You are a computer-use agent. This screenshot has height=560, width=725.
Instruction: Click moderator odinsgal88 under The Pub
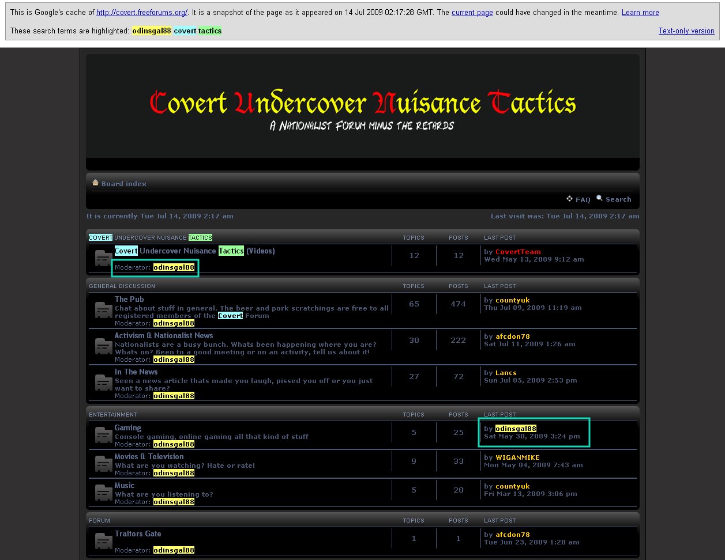[x=174, y=323]
